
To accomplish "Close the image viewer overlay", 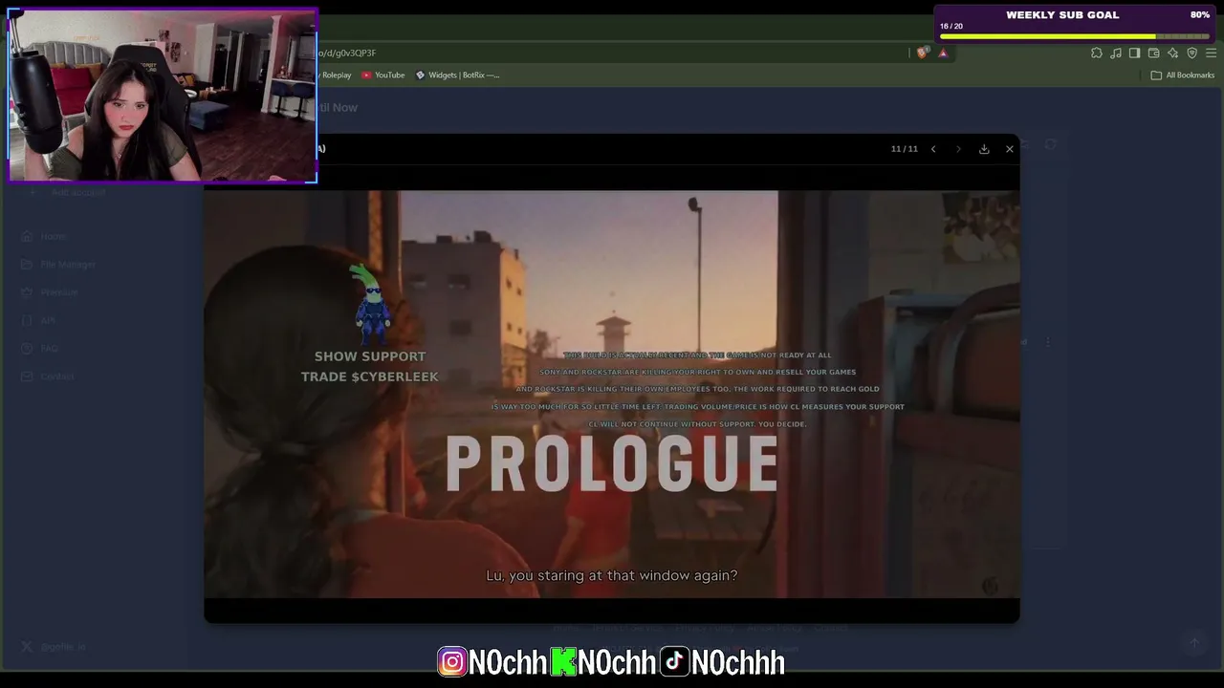I will 1010,149.
